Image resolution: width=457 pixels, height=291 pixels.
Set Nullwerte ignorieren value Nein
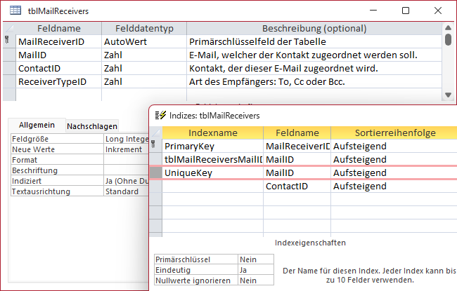(256, 280)
